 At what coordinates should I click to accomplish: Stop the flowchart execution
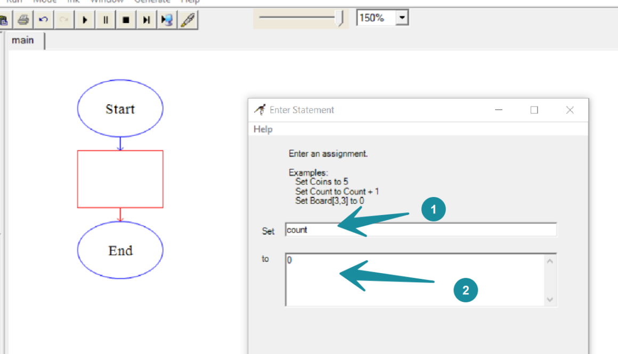pos(126,20)
